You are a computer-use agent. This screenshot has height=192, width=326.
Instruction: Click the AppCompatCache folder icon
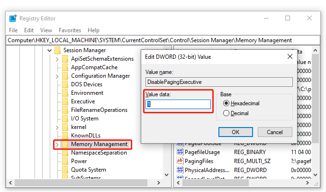[65, 67]
